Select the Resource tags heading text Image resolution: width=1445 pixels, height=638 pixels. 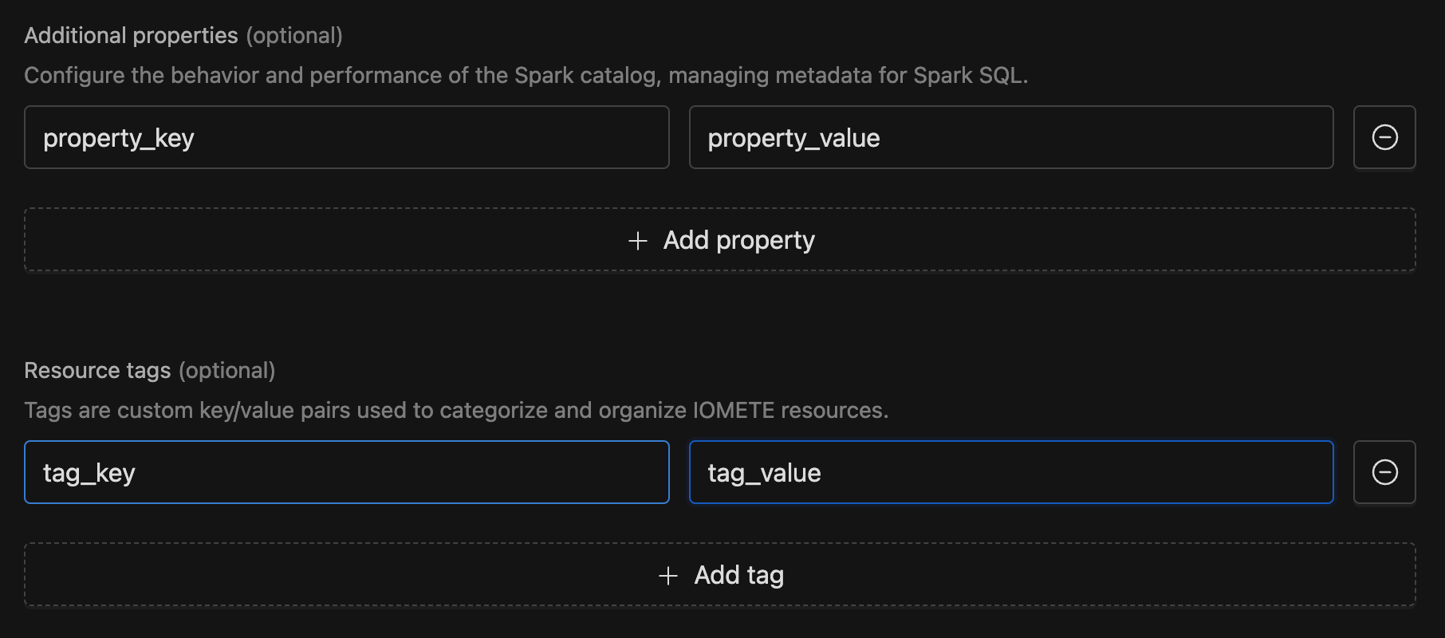point(97,371)
